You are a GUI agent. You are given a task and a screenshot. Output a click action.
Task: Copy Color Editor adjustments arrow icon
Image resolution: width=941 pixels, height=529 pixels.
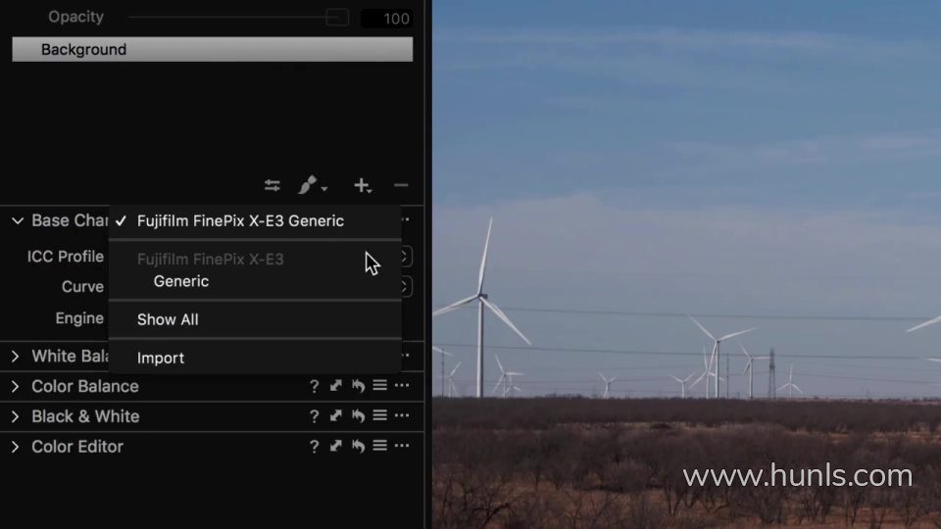point(335,446)
